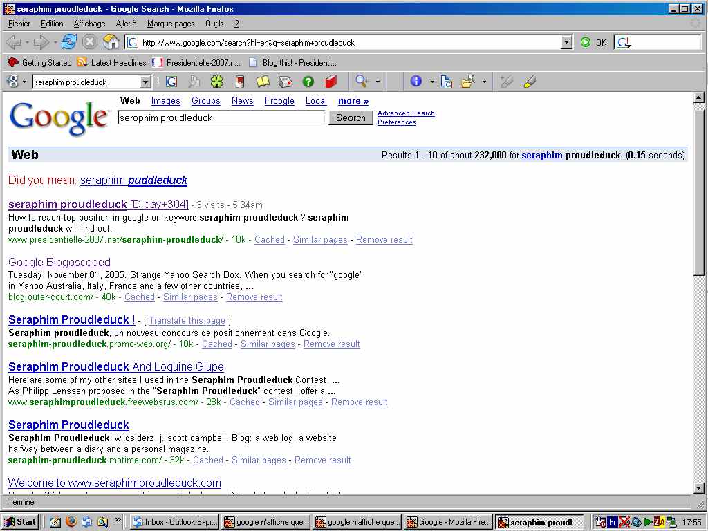Click the blue info page icon
The width and height of the screenshot is (708, 531).
click(x=416, y=82)
